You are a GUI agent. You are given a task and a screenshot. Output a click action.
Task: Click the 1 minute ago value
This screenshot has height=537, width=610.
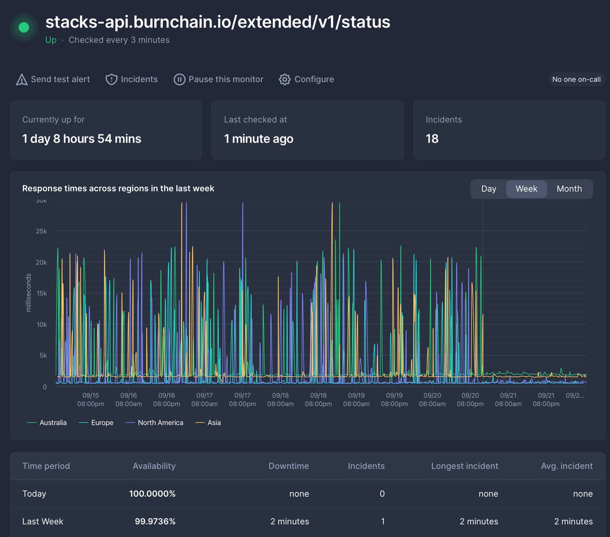[x=259, y=139]
